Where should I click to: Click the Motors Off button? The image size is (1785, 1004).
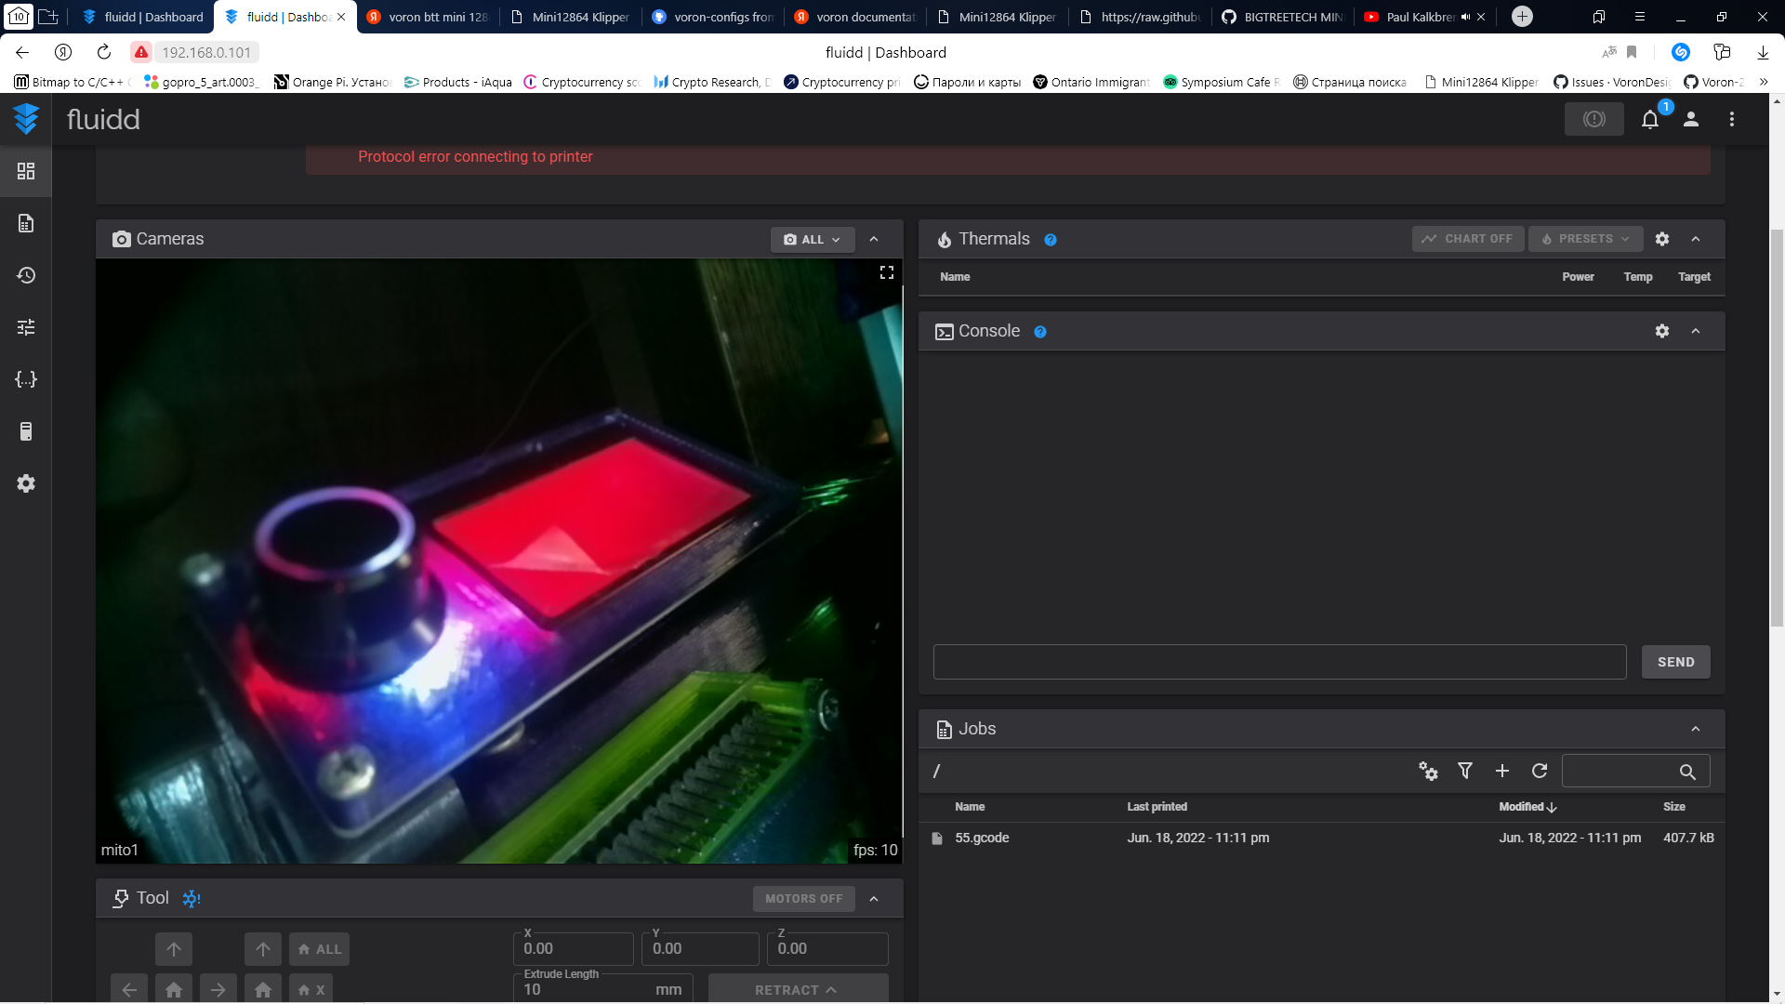[x=803, y=899]
